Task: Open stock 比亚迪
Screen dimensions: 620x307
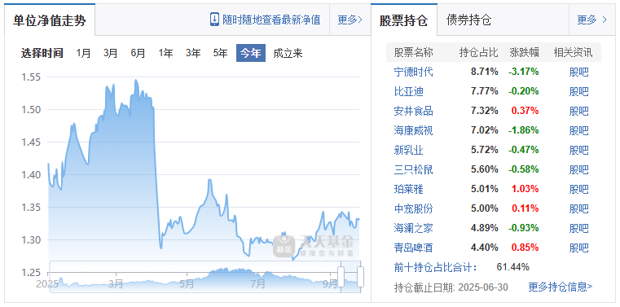Action: (408, 92)
